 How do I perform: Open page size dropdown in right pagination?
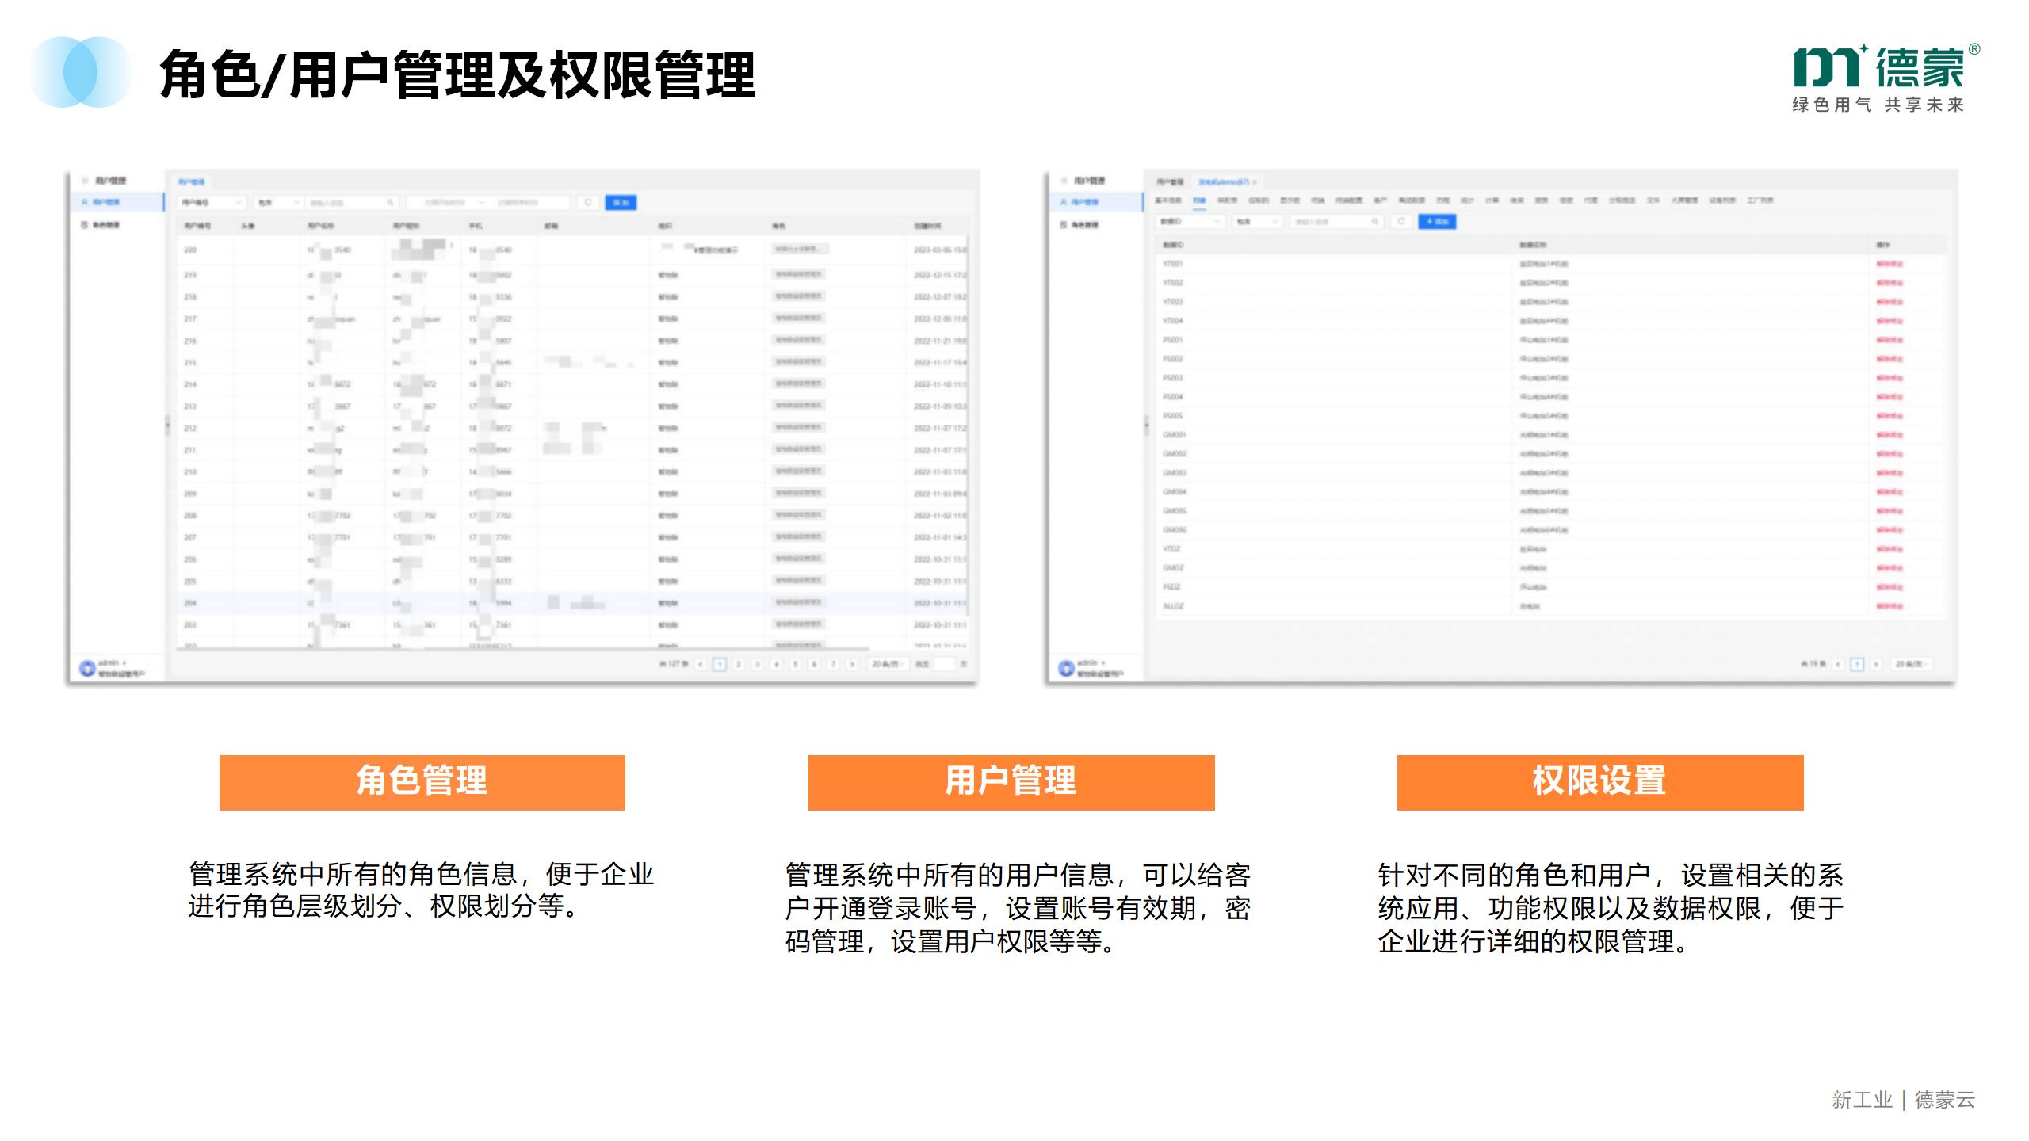(1912, 664)
